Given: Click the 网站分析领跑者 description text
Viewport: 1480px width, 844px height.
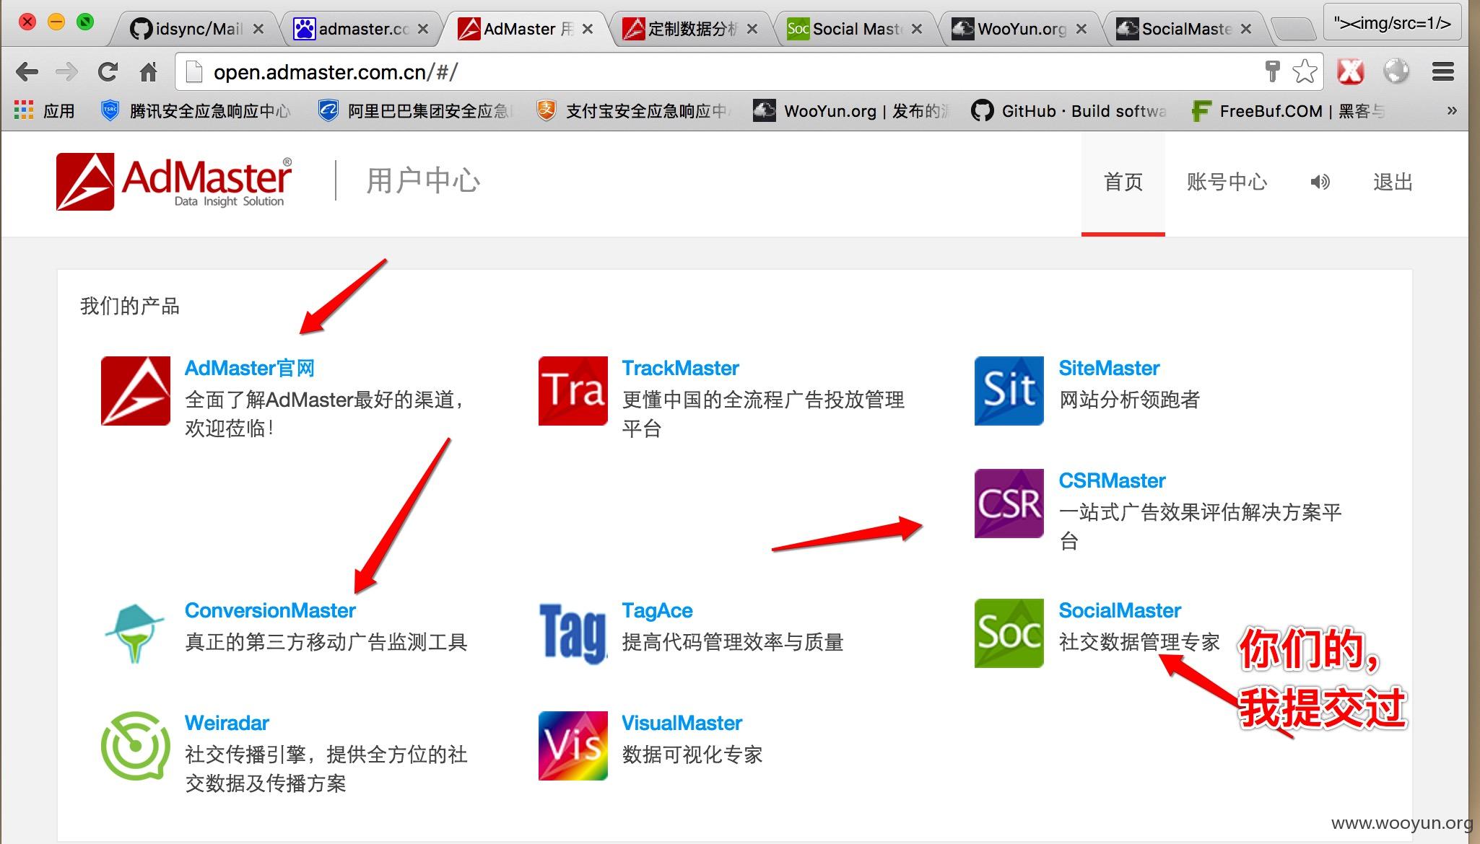Looking at the screenshot, I should pos(1129,400).
